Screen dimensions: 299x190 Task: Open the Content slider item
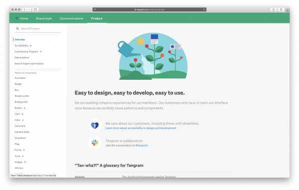pyautogui.click(x=22, y=132)
